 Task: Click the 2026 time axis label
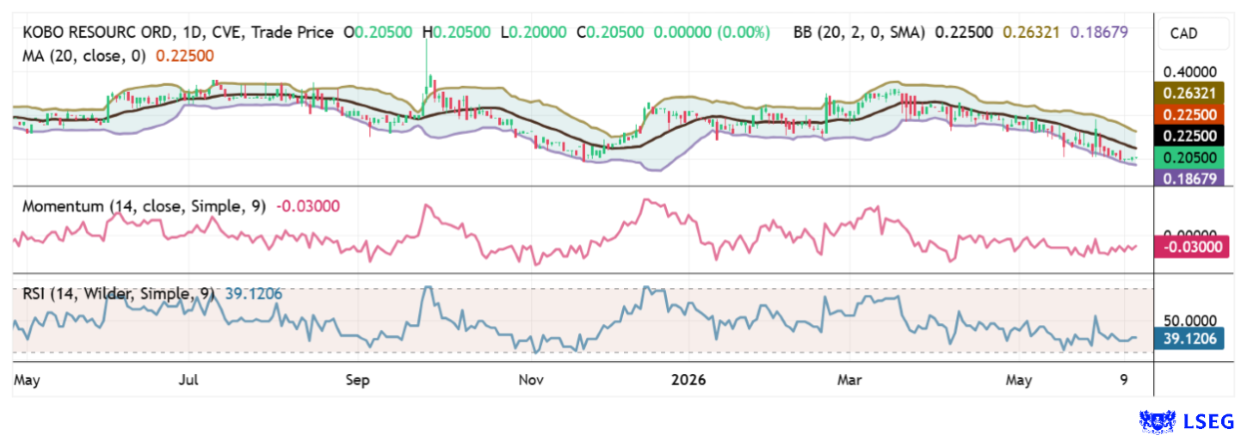(688, 380)
